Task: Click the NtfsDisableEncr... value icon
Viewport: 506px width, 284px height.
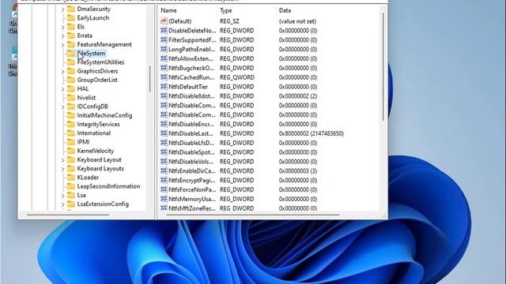Action: [164, 124]
